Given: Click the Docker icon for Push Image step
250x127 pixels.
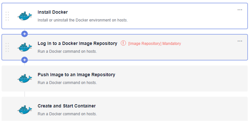Looking at the screenshot, I should pos(25,78).
